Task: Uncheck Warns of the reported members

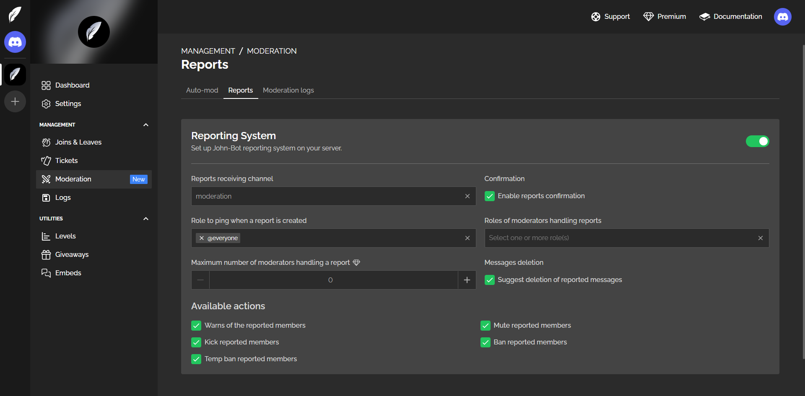Action: pos(196,326)
